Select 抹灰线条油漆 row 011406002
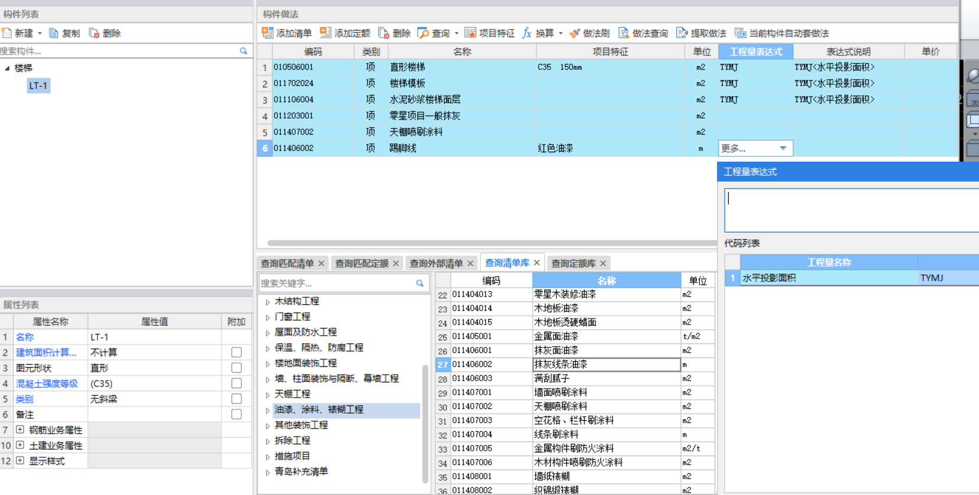 coord(575,365)
